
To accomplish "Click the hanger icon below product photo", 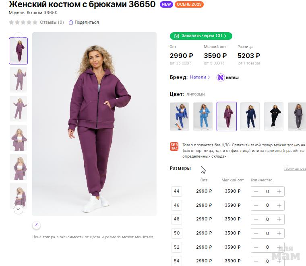I will pyautogui.click(x=36, y=224).
